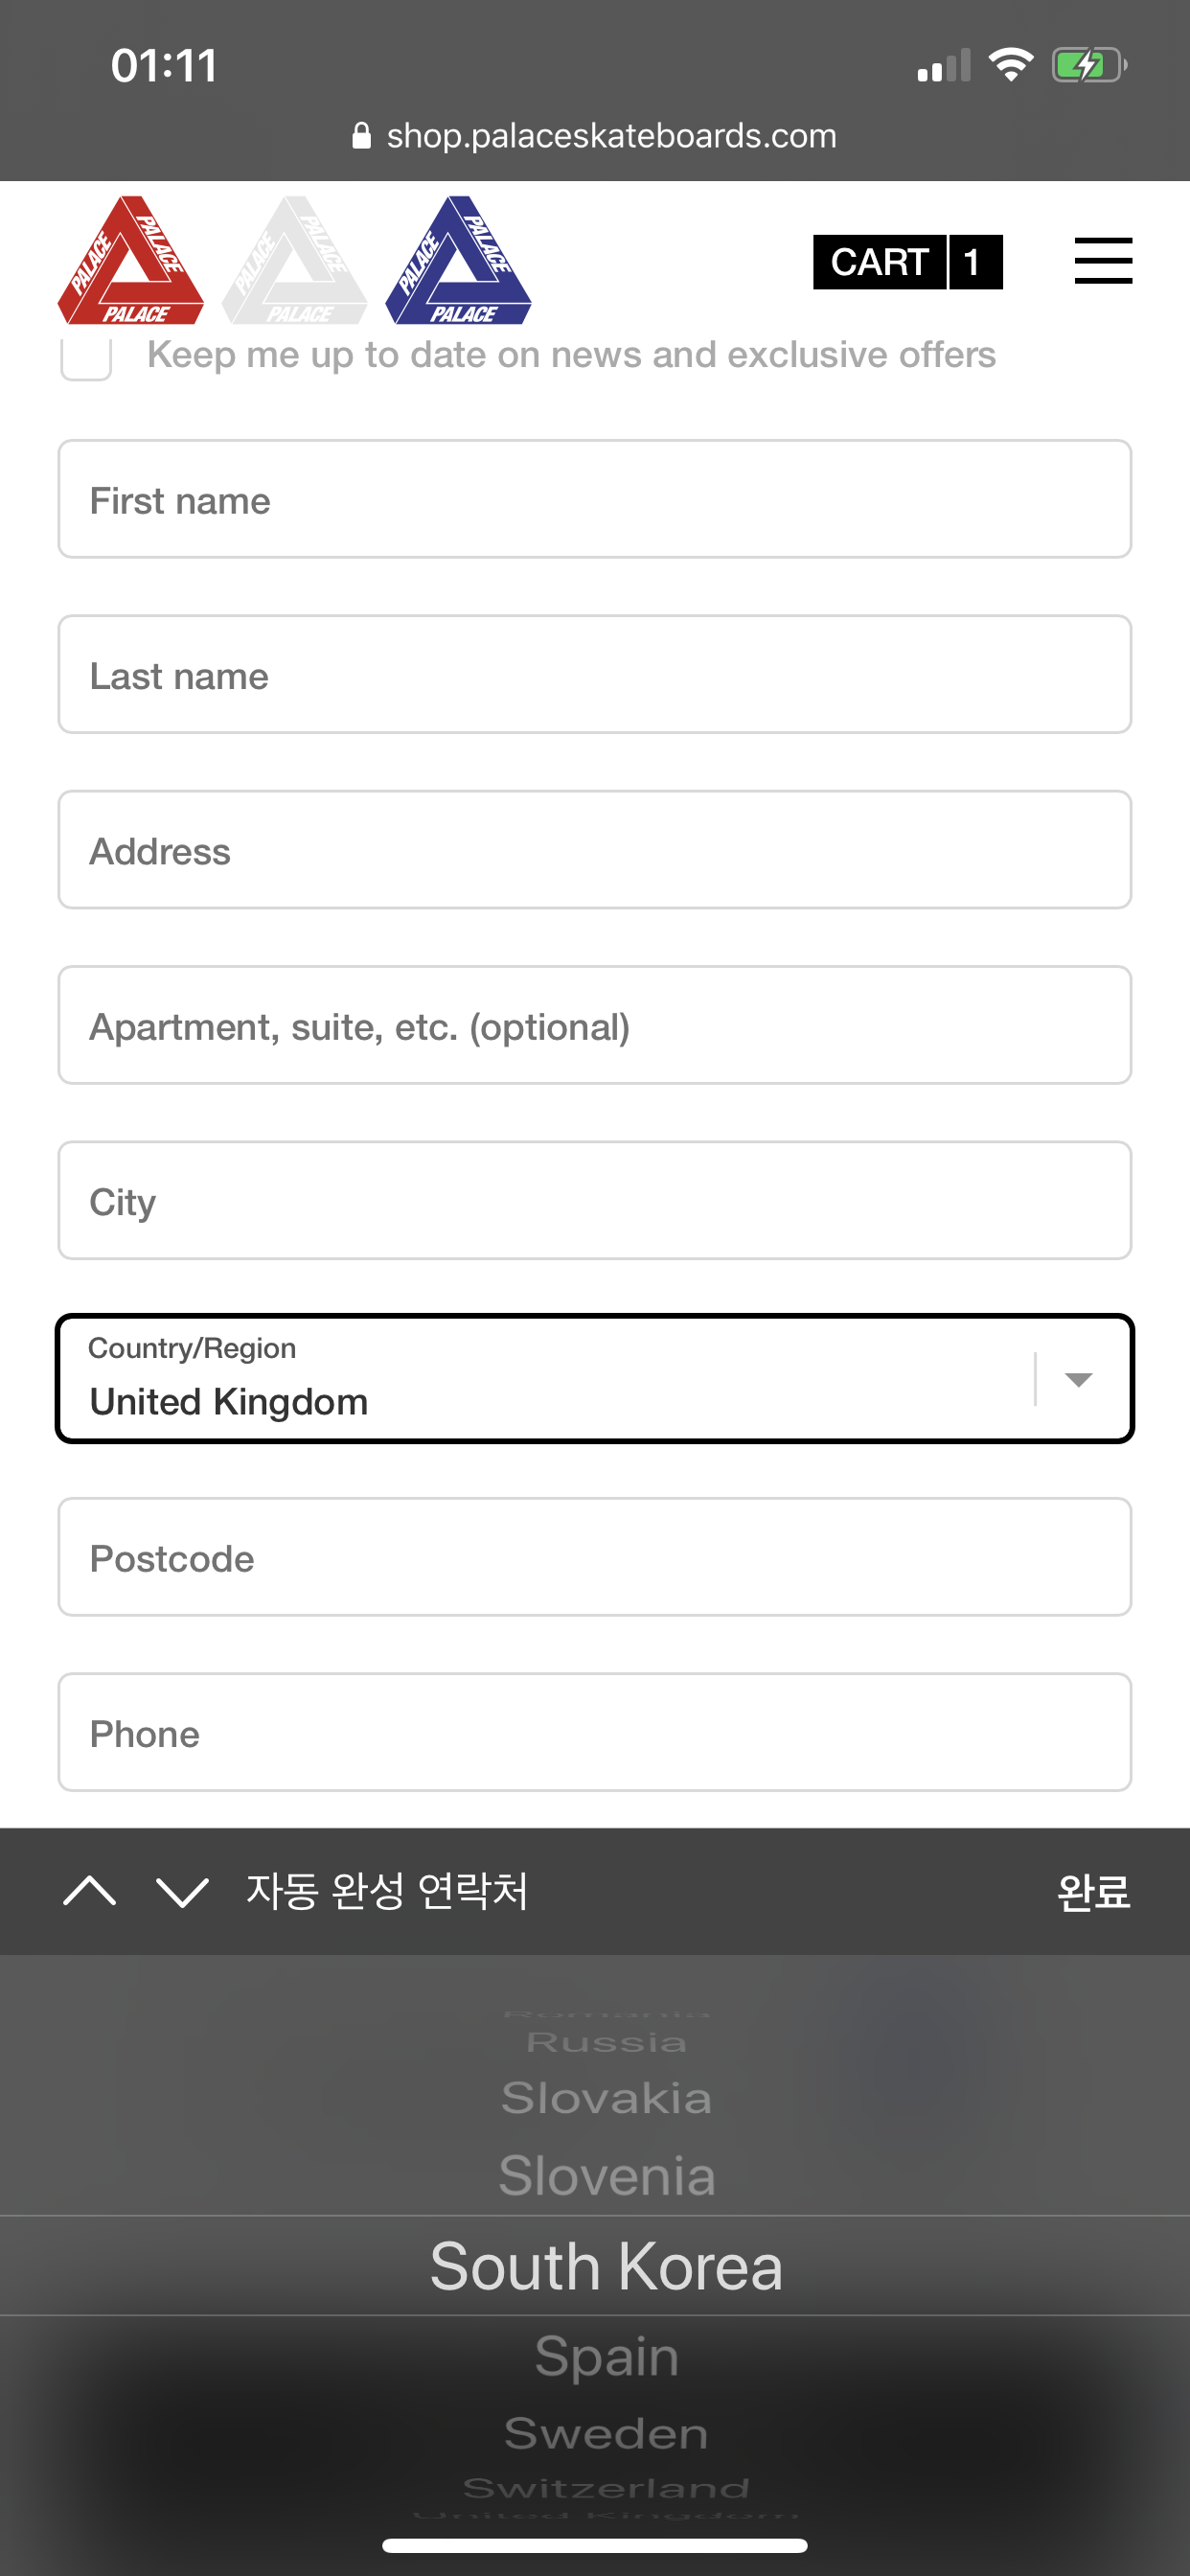Tap the padlock icon in address bar
The image size is (1190, 2576).
pyautogui.click(x=362, y=136)
